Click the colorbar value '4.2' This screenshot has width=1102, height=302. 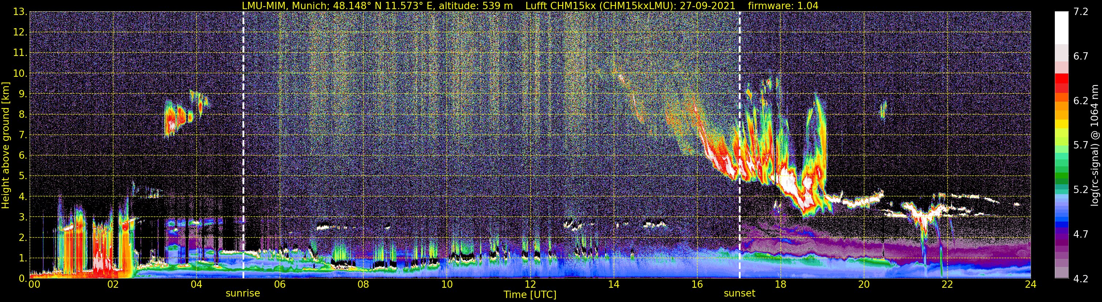point(1081,279)
